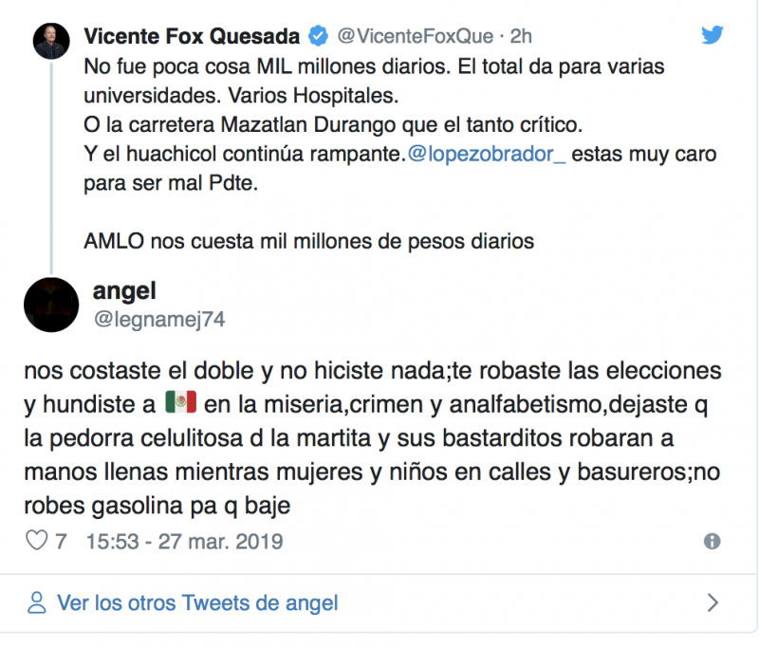Open the 15:53 - 27 mar. 2019 timestamp
The image size is (759, 647).
click(x=184, y=543)
